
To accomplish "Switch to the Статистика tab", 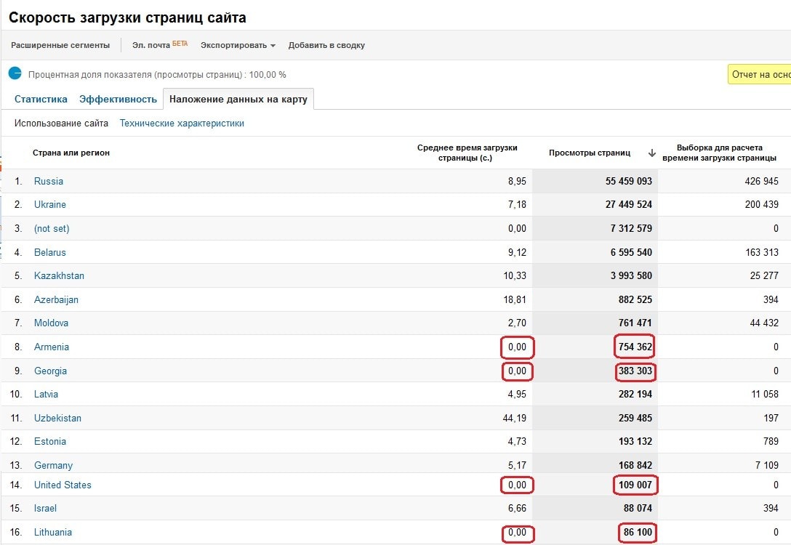I will [x=41, y=100].
